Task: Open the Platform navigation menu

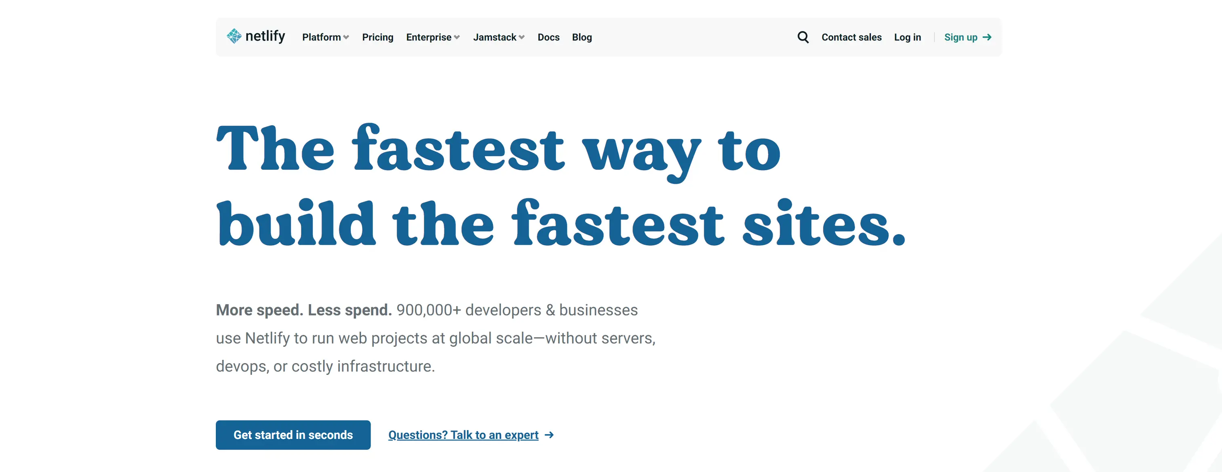Action: coord(321,37)
